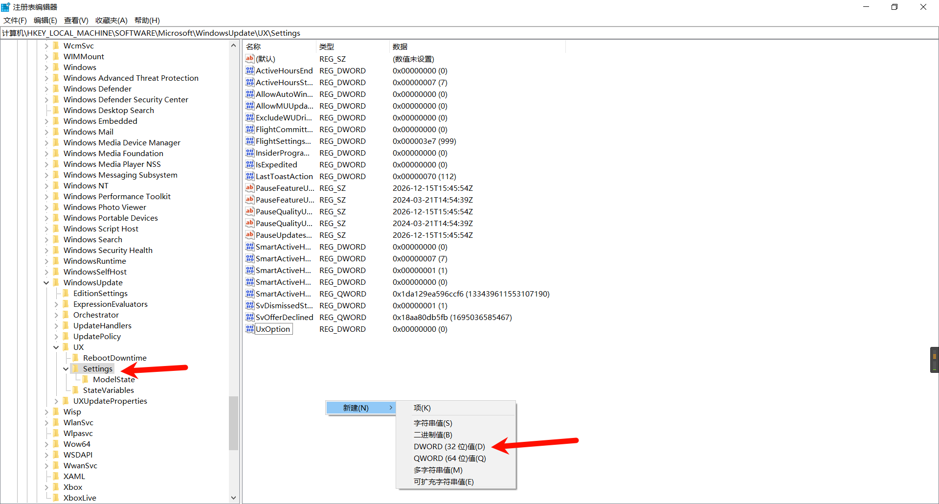Choose DWORD (32 位)值(D) from context menu
The height and width of the screenshot is (504, 939).
(456, 446)
